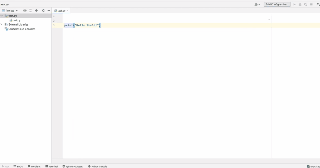Screen dimensions: 320x168
Task: Click the Stop square icon in toolbar
Action: (x=311, y=5)
